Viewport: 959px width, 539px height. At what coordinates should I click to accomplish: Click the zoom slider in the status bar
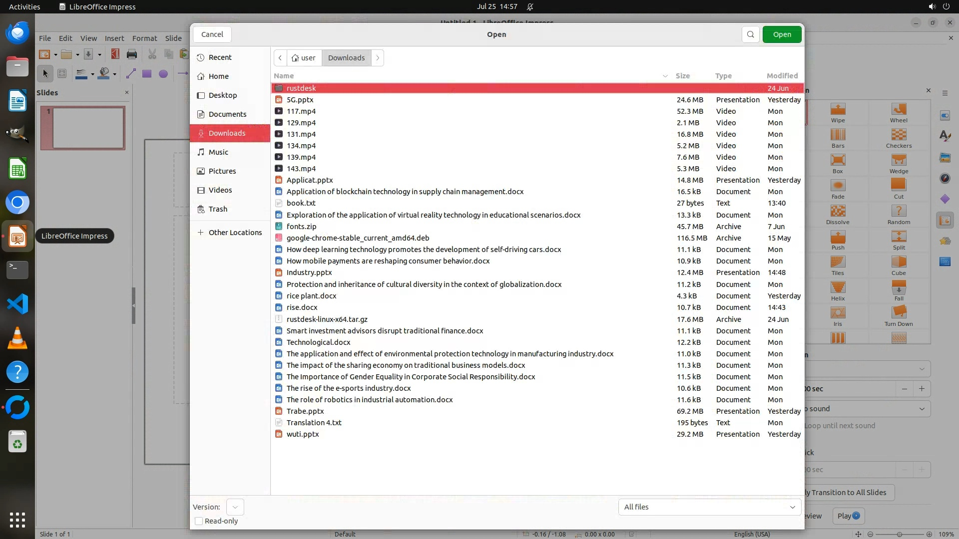tap(899, 534)
